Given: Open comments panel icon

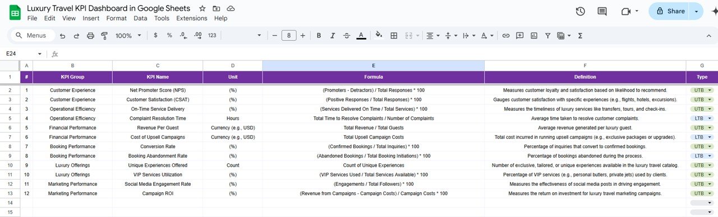Looking at the screenshot, I should tap(602, 11).
